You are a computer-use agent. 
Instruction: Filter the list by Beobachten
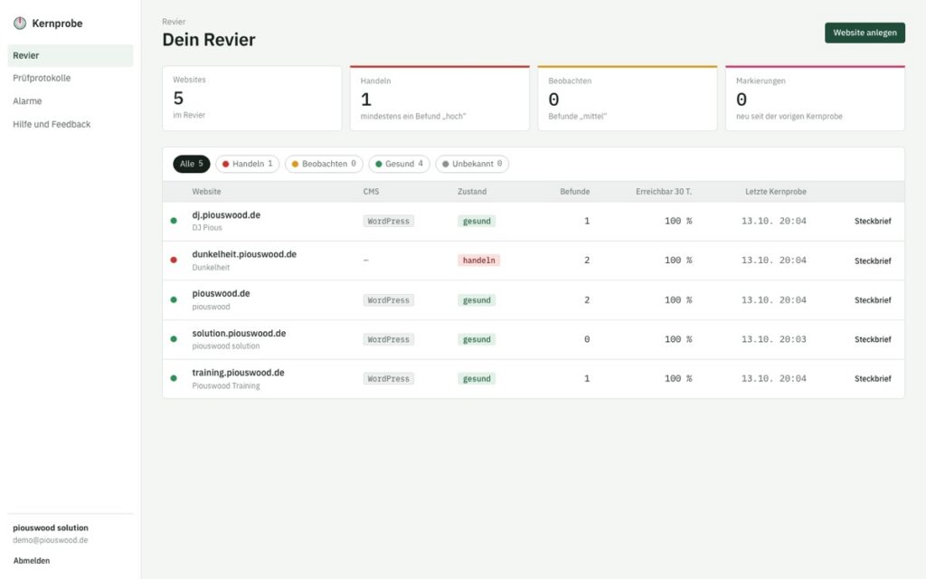click(325, 164)
